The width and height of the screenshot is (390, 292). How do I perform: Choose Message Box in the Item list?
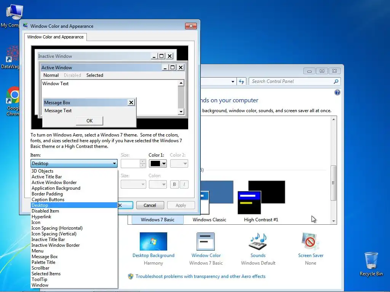pyautogui.click(x=74, y=257)
